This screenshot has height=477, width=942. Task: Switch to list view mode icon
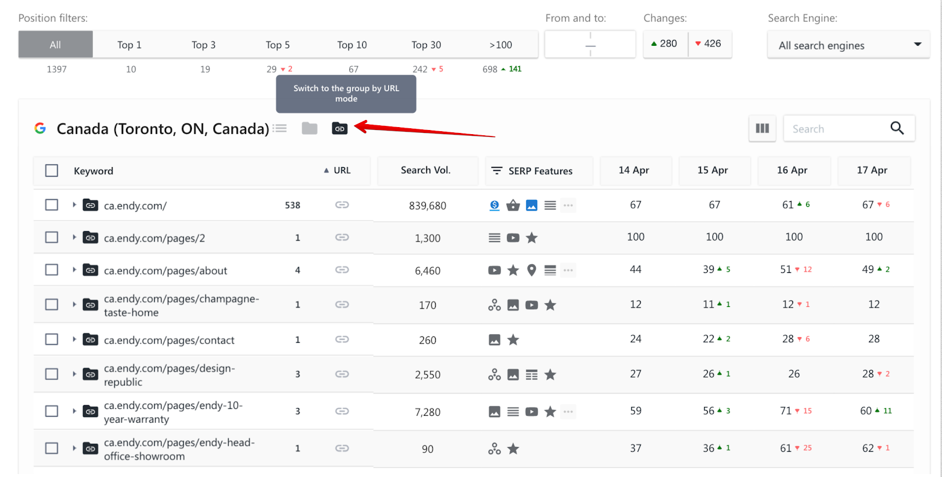[280, 128]
